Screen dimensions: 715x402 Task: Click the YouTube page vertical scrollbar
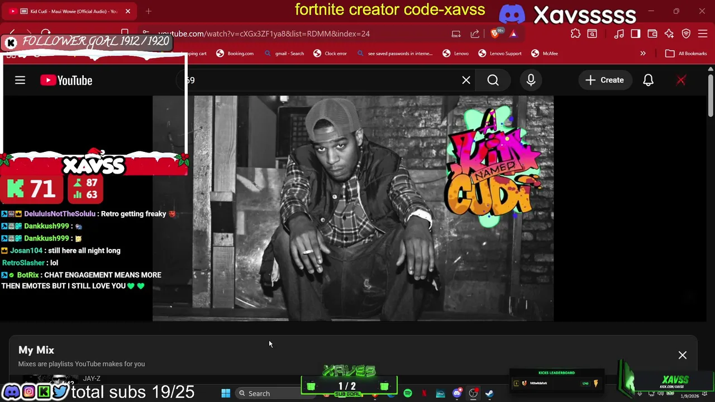(x=711, y=95)
